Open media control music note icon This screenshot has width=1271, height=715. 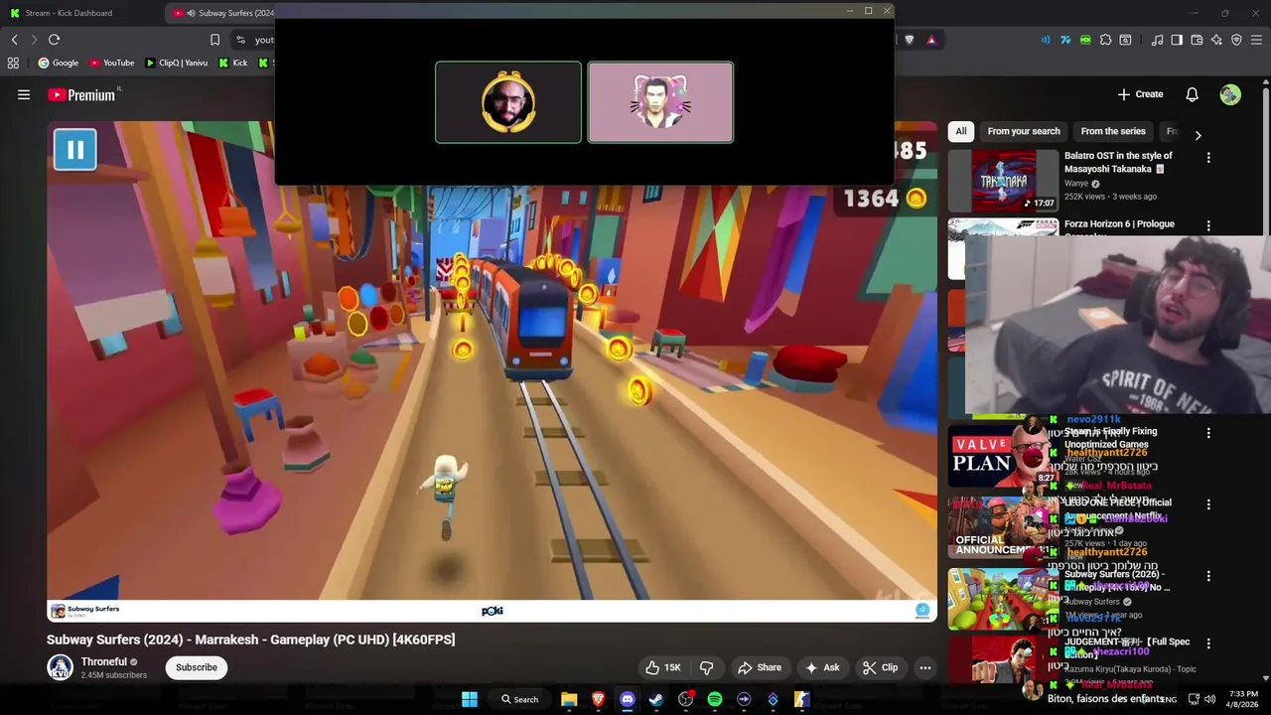(1157, 40)
